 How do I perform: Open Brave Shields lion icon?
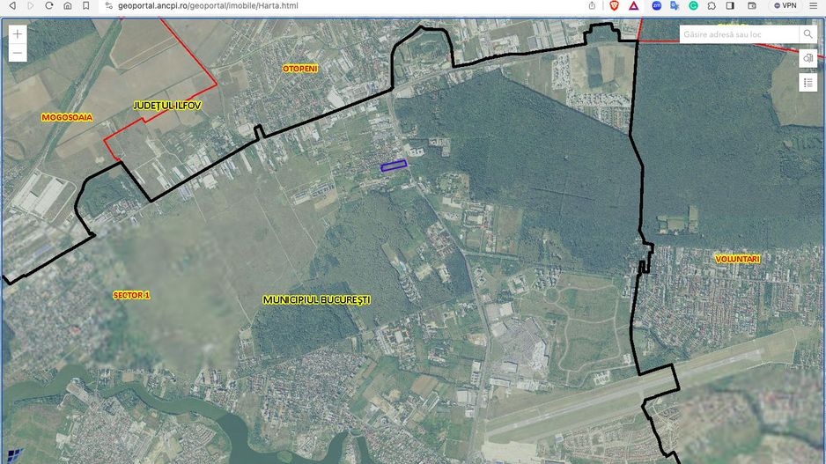[x=614, y=6]
